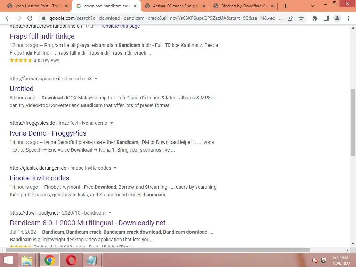The width and height of the screenshot is (356, 267).
Task: Click the network tray icon
Action: [323, 260]
